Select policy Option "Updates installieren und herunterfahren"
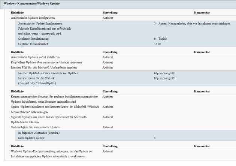Screen dimensions: 236x166 click(x=55, y=109)
